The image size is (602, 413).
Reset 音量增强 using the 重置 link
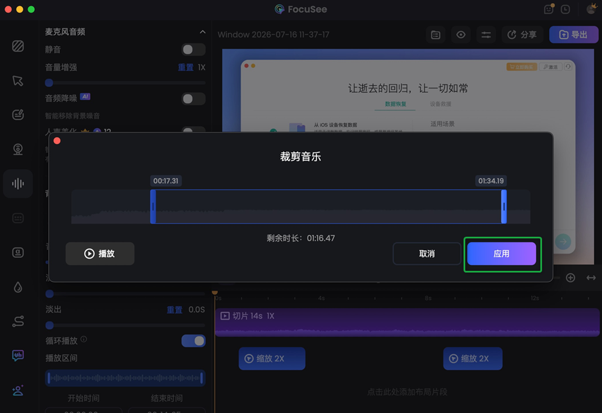(186, 68)
